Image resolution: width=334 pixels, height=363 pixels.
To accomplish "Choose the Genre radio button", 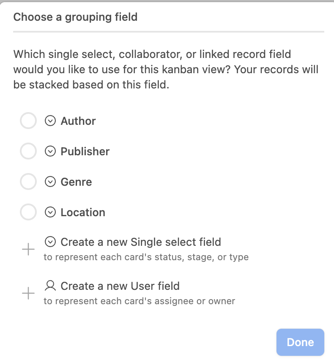I will click(28, 182).
